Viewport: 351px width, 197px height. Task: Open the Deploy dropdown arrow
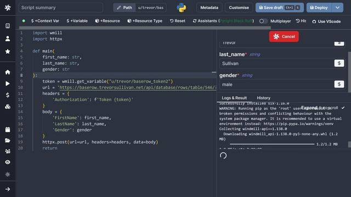tap(337, 8)
